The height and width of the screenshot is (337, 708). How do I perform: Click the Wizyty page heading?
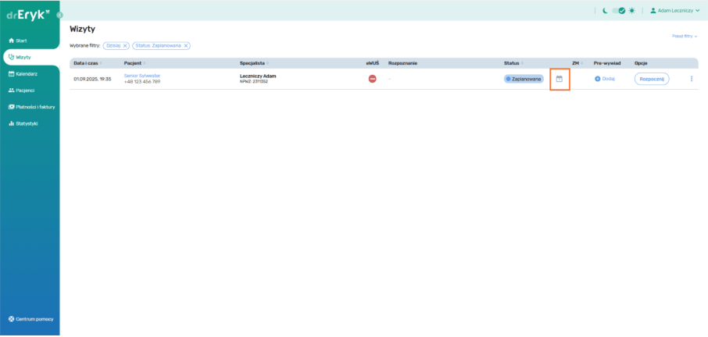82,30
